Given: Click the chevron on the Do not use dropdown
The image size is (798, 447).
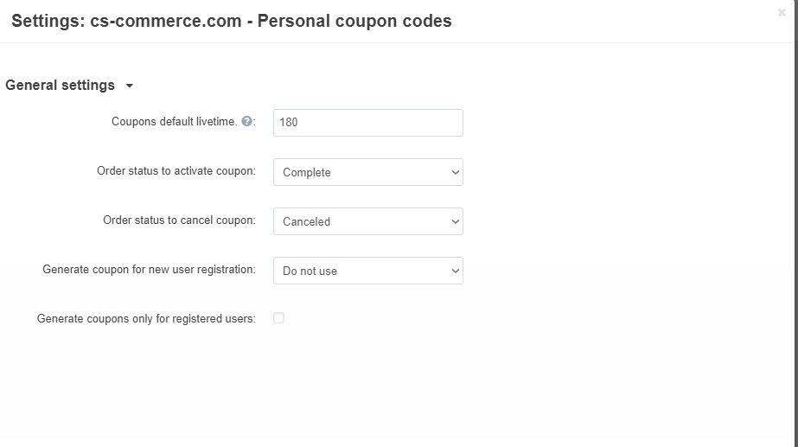Looking at the screenshot, I should point(456,271).
